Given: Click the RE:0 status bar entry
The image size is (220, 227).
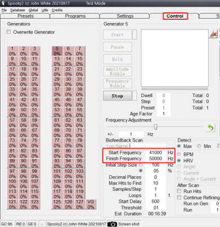Looking at the screenshot, I should coord(20,224).
